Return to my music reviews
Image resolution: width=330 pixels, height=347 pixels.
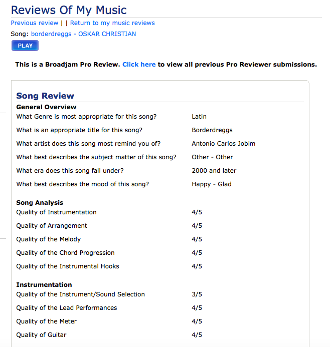(x=112, y=23)
